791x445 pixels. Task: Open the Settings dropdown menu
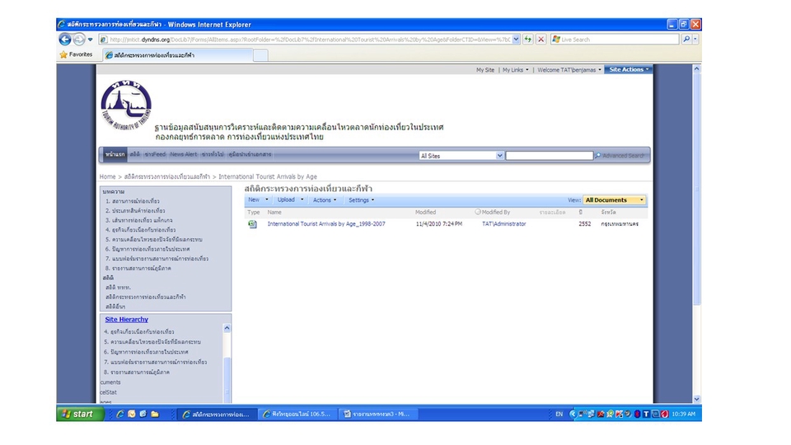[x=361, y=200]
